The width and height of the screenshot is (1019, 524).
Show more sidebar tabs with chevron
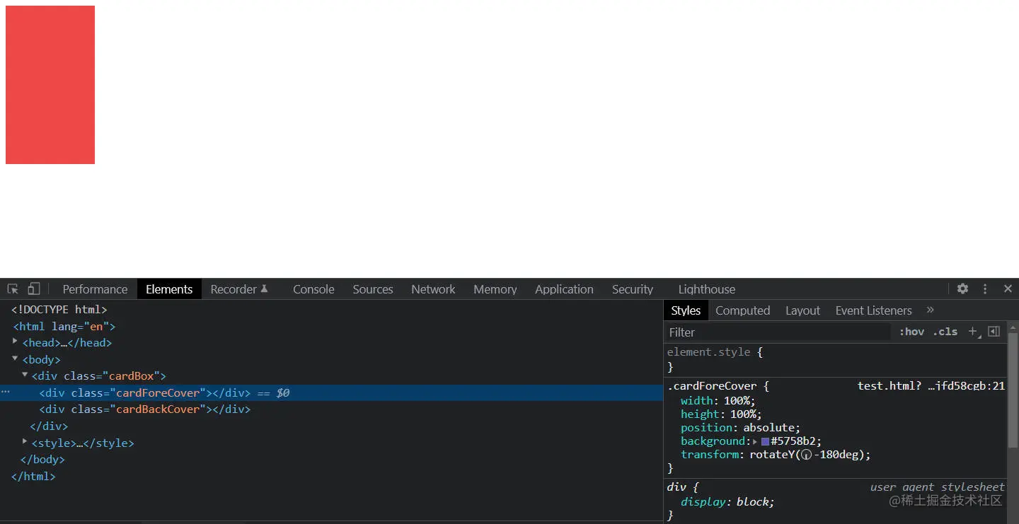point(931,310)
